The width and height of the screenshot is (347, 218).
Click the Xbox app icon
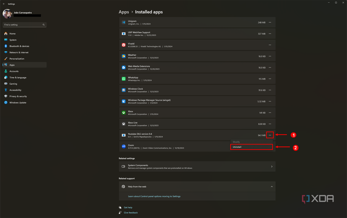click(124, 113)
